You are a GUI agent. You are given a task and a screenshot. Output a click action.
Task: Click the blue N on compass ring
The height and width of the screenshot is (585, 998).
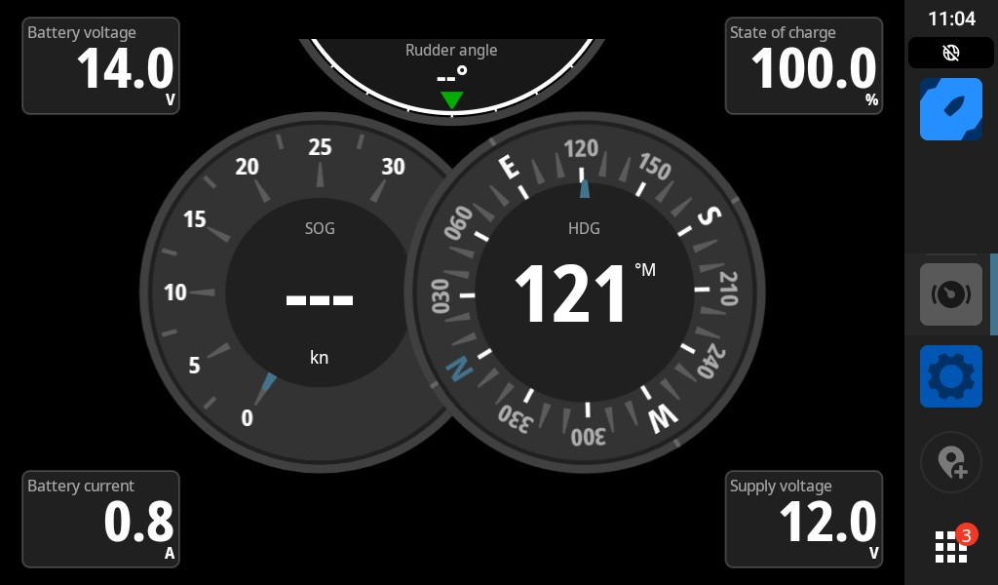point(457,369)
